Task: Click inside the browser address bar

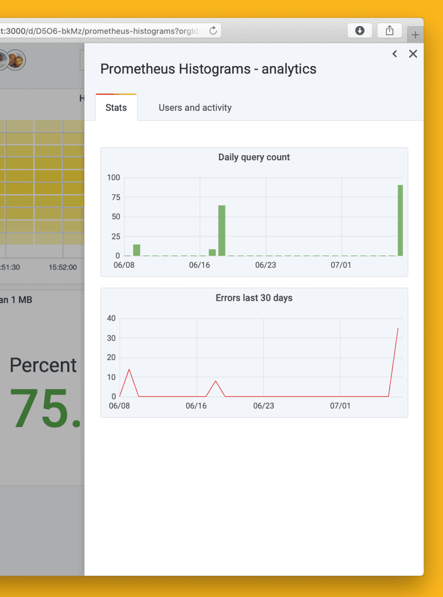Action: coord(98,30)
